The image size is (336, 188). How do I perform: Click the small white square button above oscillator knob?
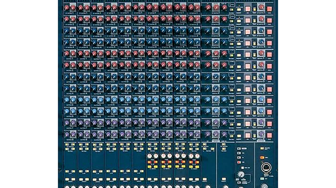pos(243,168)
